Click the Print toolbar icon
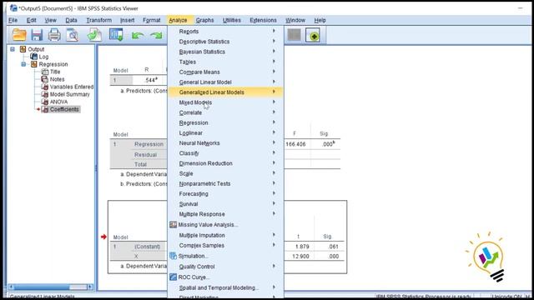534x300 pixels. 54,35
